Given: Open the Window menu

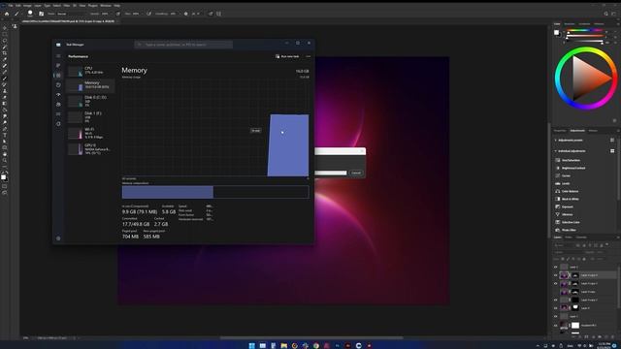Looking at the screenshot, I should point(106,6).
